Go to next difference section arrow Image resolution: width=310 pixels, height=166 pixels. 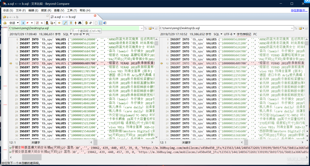pos(71,23)
